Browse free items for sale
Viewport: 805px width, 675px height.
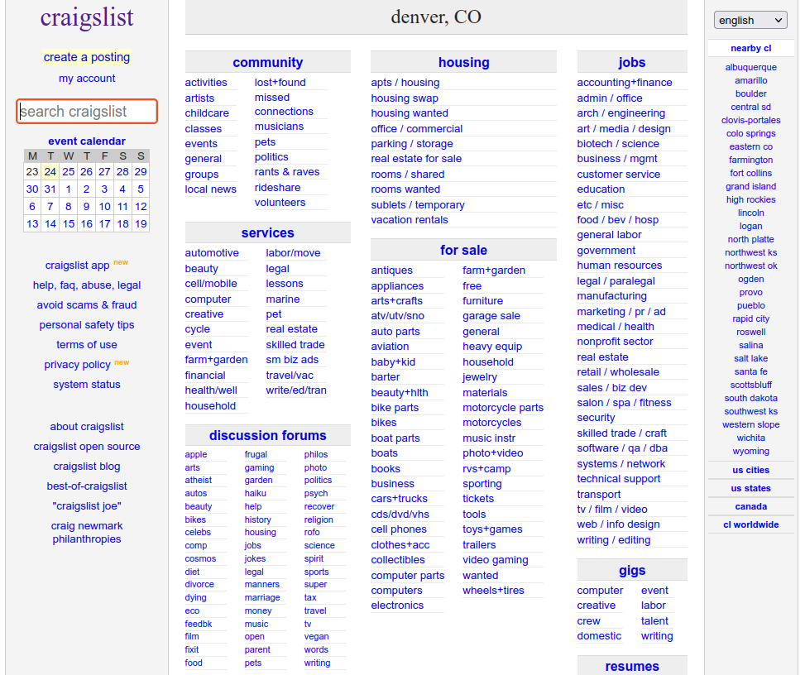coord(472,285)
